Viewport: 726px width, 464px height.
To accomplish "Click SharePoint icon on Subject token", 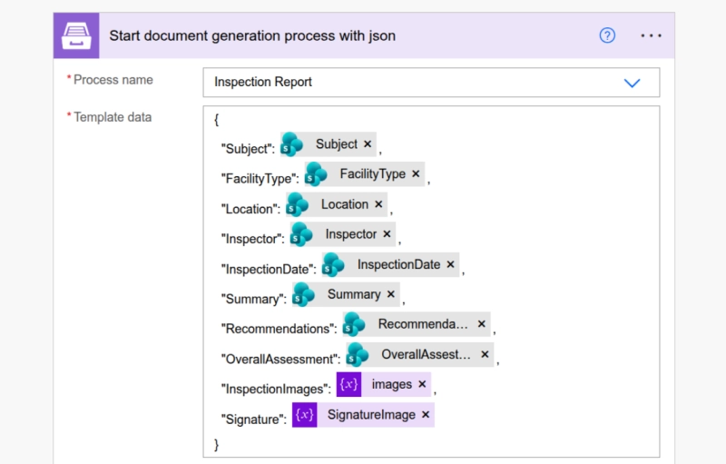I will (292, 144).
